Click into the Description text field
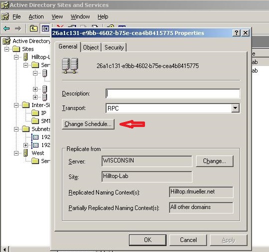Screen dimensions: 269x252 coord(172,93)
